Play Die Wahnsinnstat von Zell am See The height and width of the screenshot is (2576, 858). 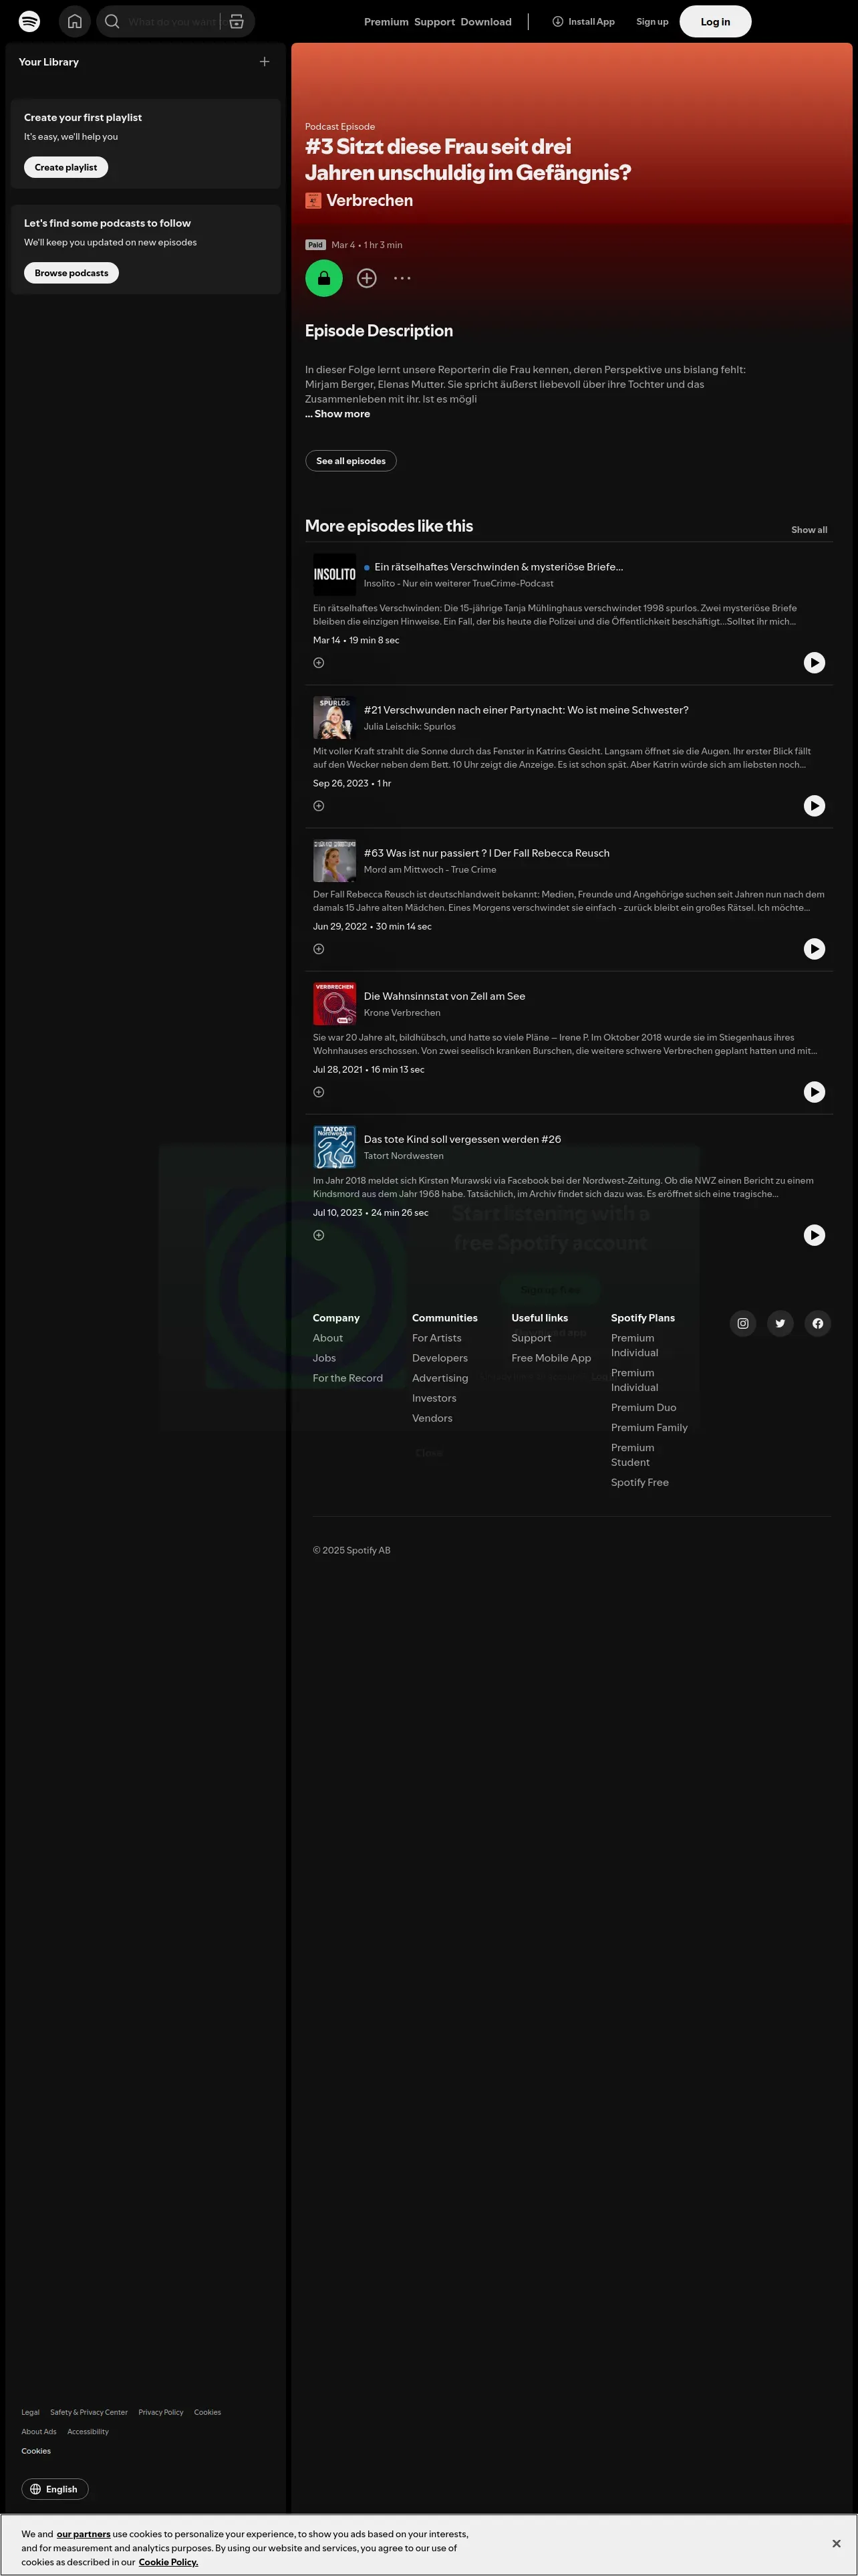(815, 1091)
